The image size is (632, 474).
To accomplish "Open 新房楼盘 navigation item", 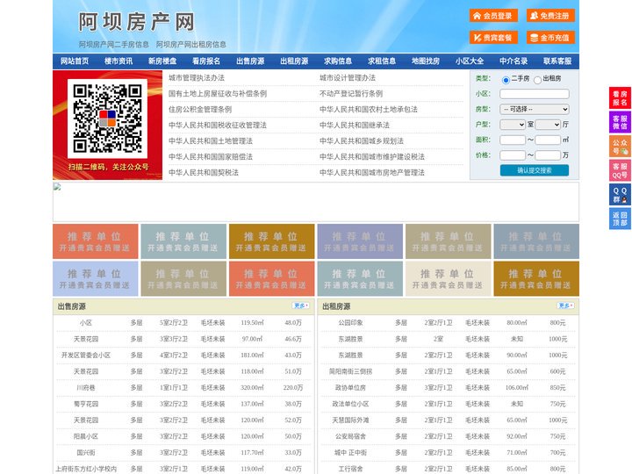I will pos(162,61).
